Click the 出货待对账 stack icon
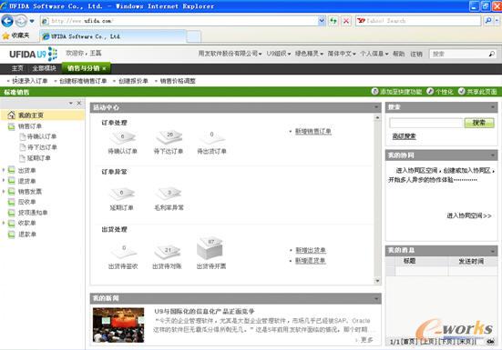Screen dimensions: 502x350 click(168, 252)
